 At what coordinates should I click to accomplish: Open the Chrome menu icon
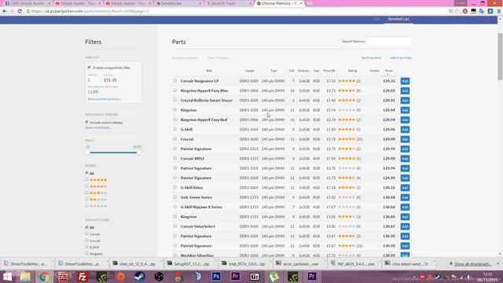pyautogui.click(x=499, y=11)
